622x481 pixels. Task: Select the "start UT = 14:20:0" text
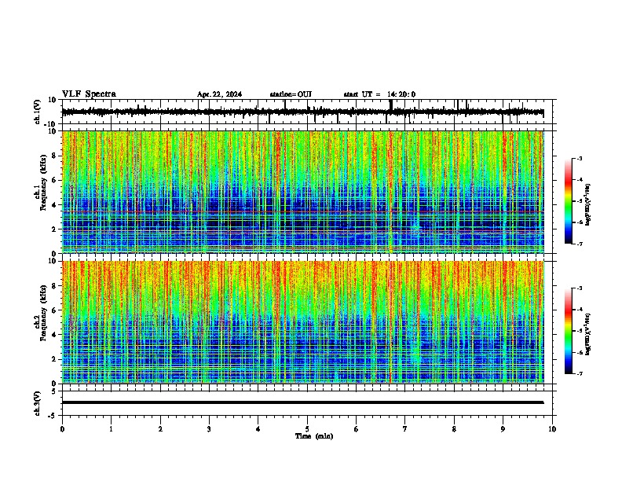(379, 94)
